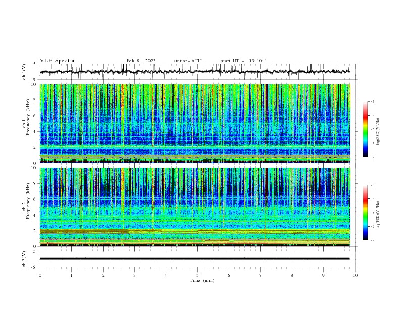The height and width of the screenshot is (309, 400).
Task: Click inside the ch.1 spectrogram panel
Action: point(194,123)
